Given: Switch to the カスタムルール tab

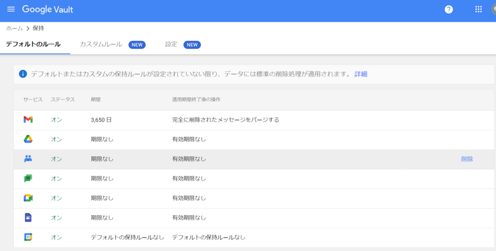Looking at the screenshot, I should 101,44.
